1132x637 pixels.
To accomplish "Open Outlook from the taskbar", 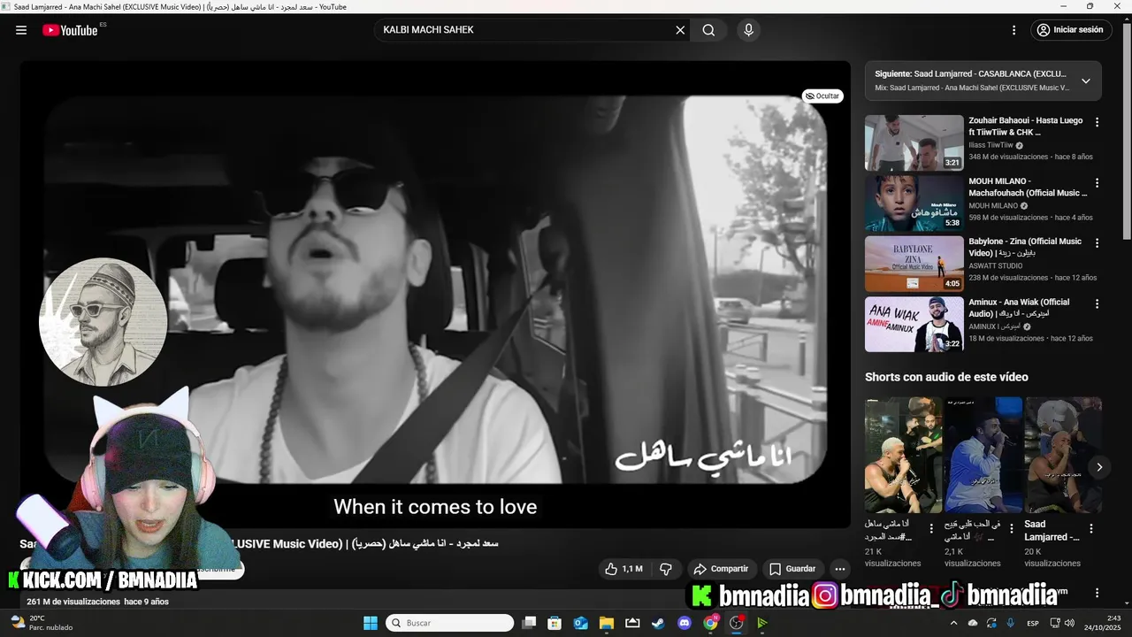I will (580, 623).
